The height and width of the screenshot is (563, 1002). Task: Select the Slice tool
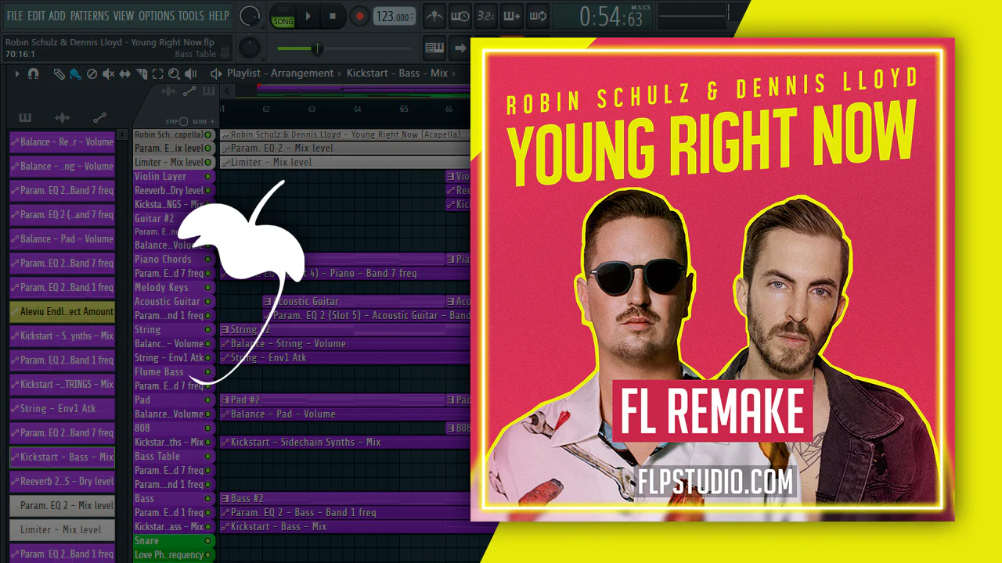pos(142,74)
